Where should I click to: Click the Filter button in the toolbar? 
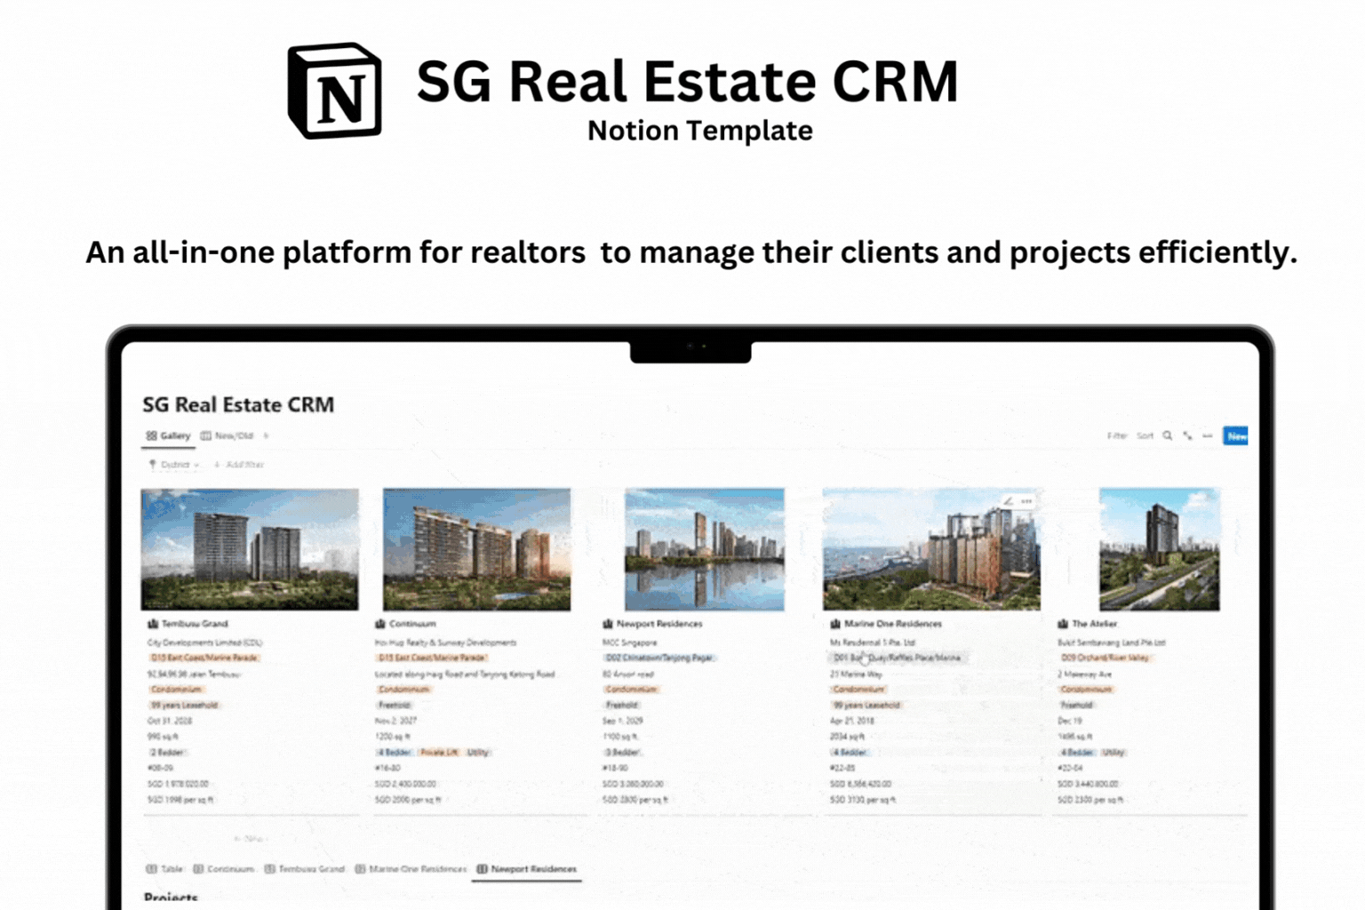click(x=1117, y=435)
